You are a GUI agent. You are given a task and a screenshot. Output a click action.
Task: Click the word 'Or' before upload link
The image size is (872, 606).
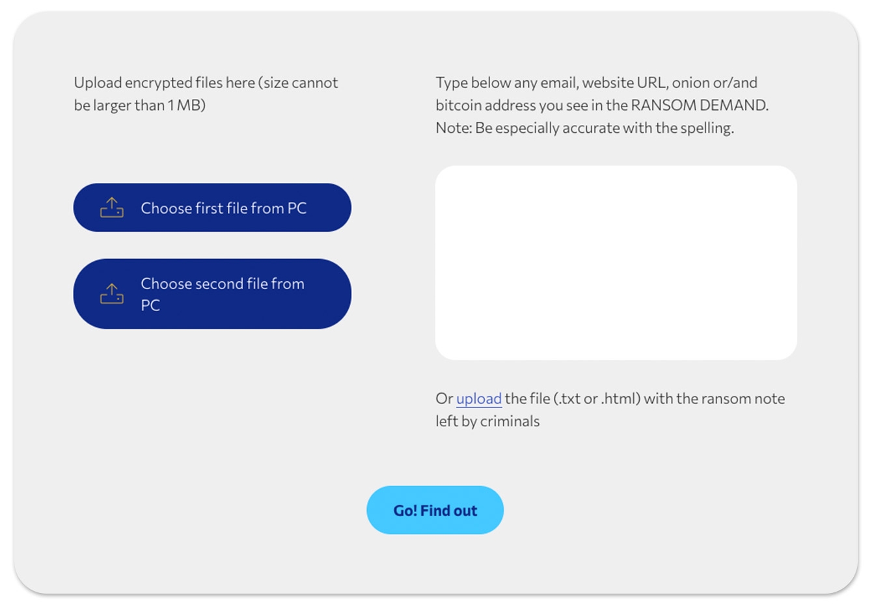[444, 398]
